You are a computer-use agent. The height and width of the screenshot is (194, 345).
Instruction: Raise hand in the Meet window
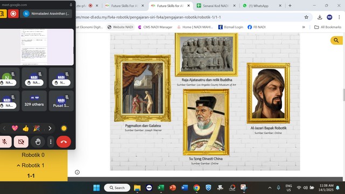coord(38,142)
